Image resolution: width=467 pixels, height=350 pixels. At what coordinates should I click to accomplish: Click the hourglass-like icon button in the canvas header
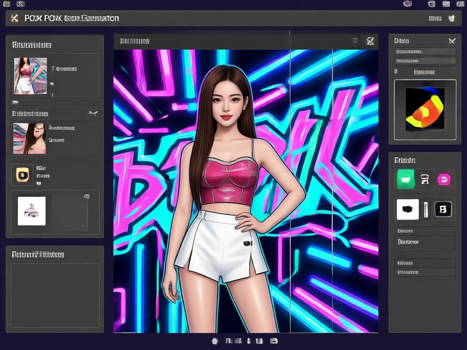pos(370,41)
